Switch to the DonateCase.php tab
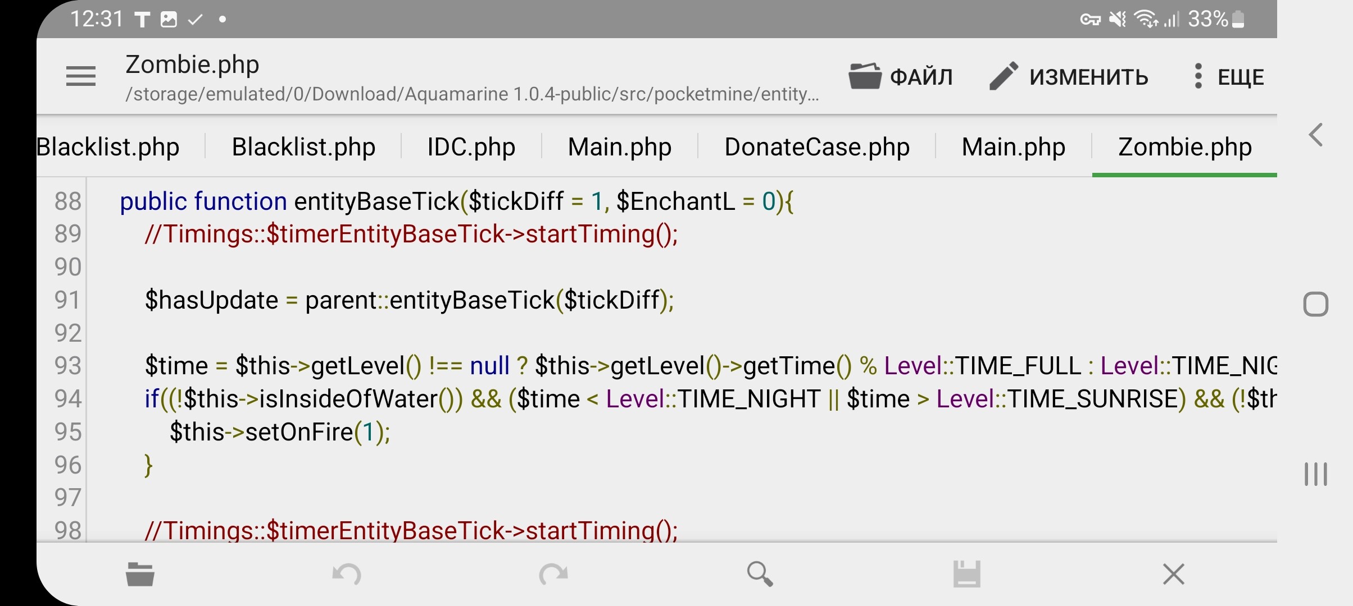This screenshot has width=1353, height=606. (x=817, y=147)
